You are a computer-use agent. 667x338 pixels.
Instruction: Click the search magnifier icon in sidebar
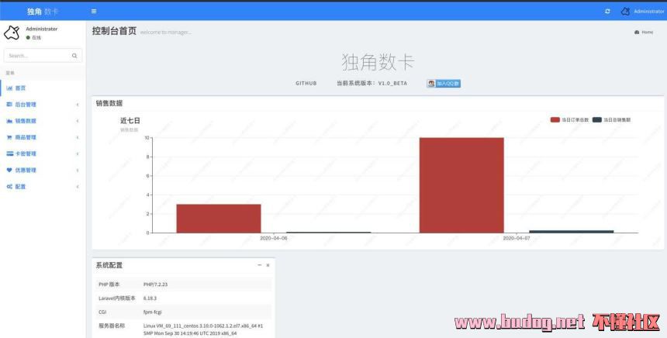pyautogui.click(x=74, y=56)
